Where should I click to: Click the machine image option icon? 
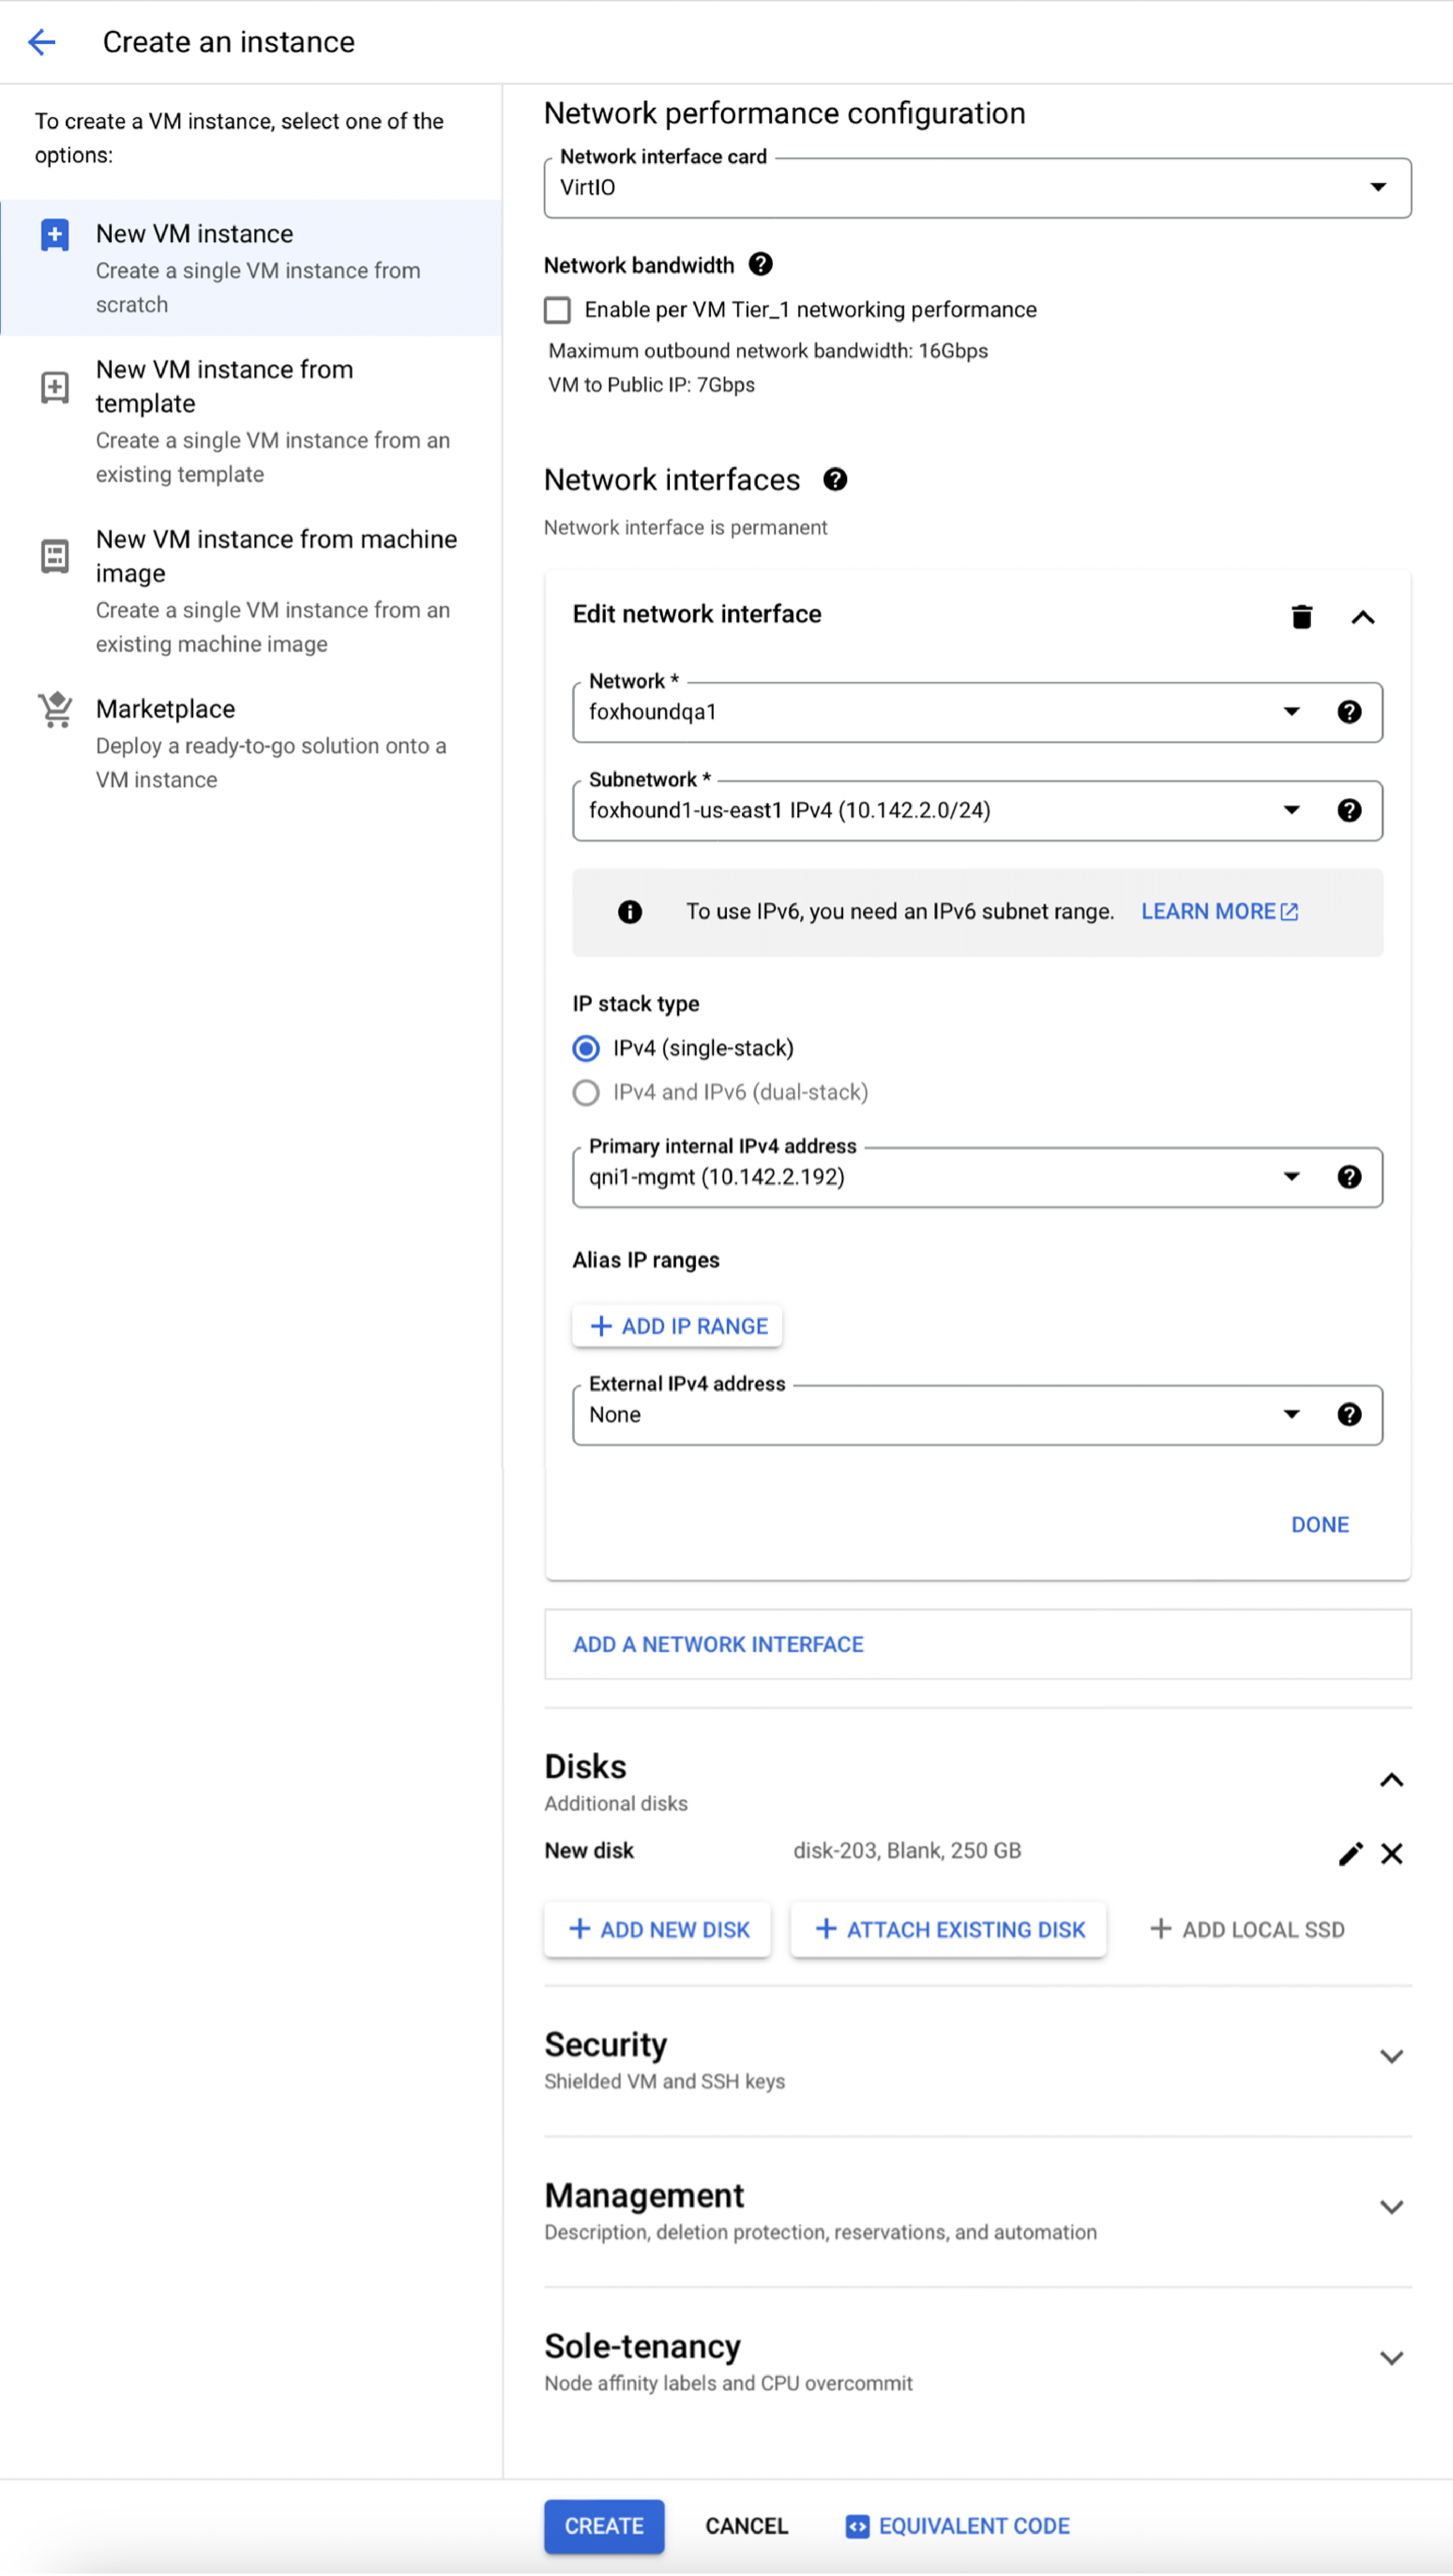click(55, 556)
